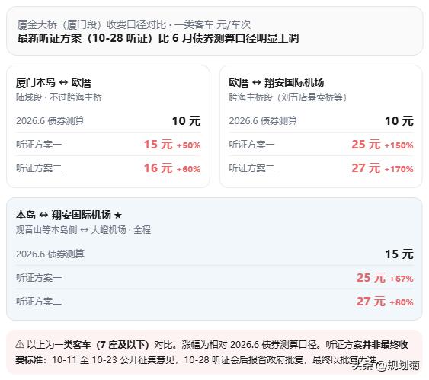Click the red 15 元 price
Image resolution: width=429 pixels, height=380 pixels.
[158, 145]
